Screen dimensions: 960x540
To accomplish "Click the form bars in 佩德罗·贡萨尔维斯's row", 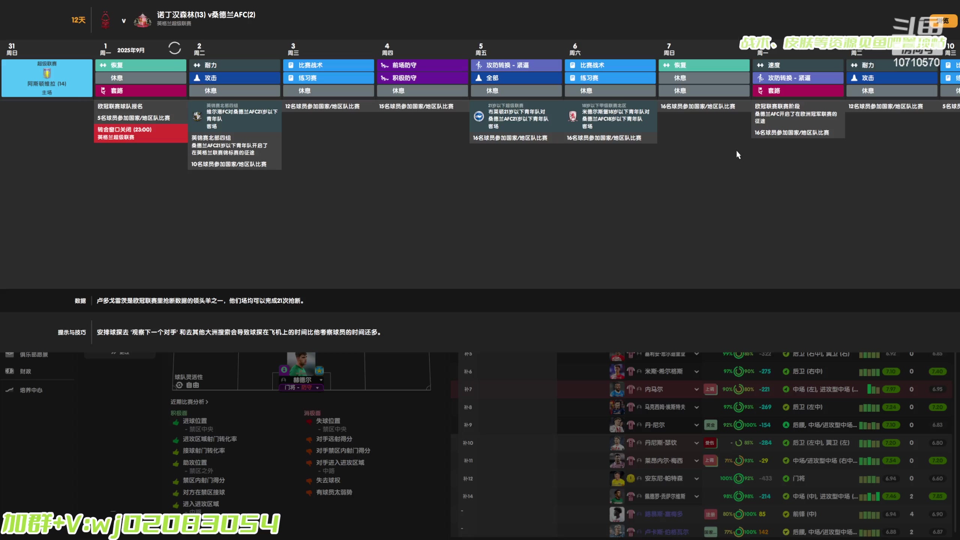I will click(x=869, y=496).
